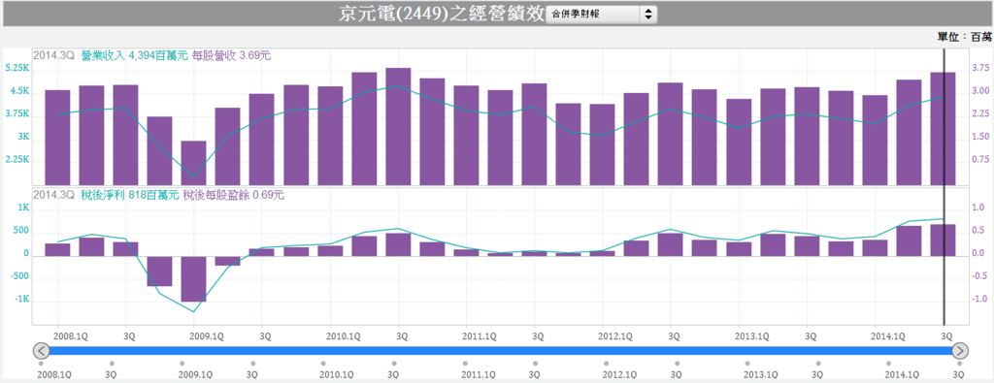Click the left arrow of the range slider
The height and width of the screenshot is (383, 994).
[41, 350]
